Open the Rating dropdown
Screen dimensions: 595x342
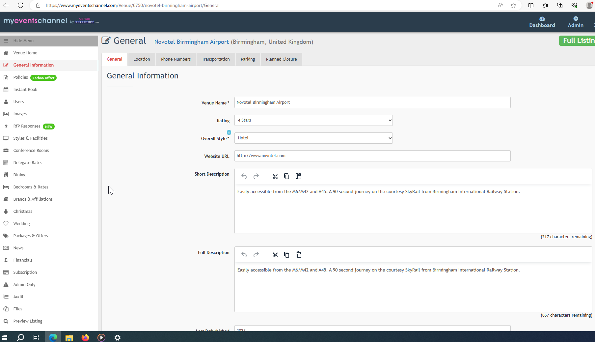click(x=313, y=120)
